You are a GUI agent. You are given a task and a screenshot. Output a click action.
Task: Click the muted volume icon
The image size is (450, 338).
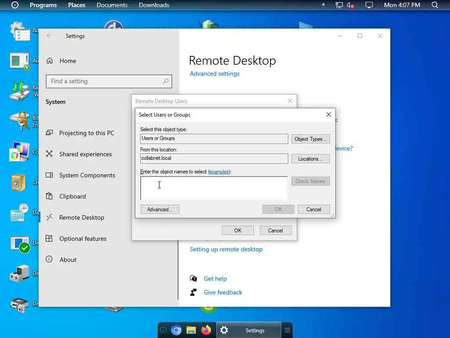tap(350, 5)
